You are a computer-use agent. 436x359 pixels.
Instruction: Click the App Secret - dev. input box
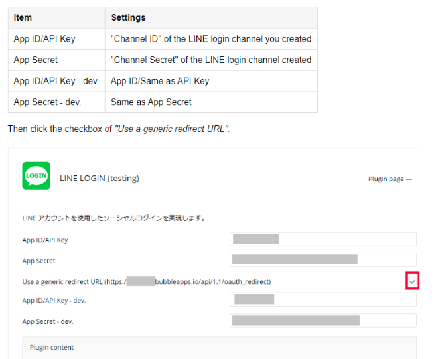[x=323, y=321]
